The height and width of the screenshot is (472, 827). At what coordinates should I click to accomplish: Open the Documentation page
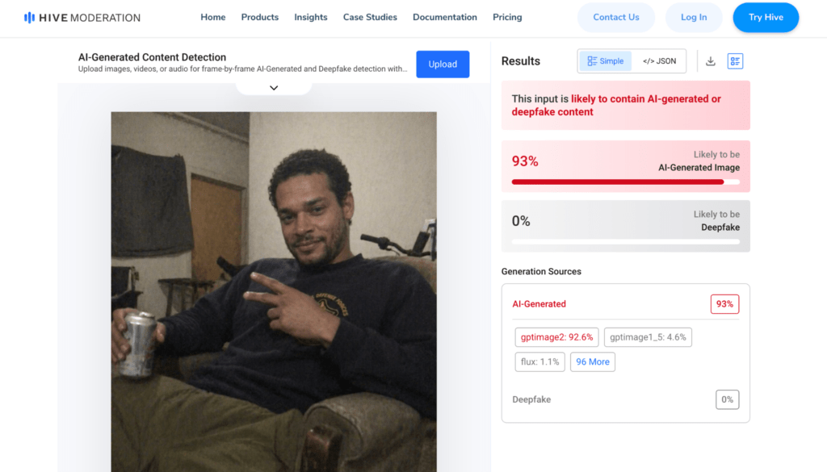click(x=445, y=17)
